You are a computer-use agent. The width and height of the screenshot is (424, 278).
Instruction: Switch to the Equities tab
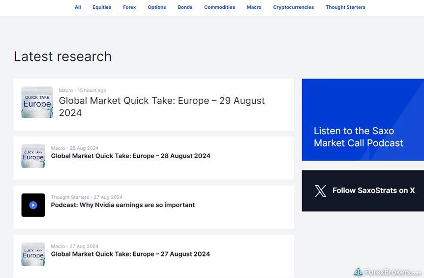coord(102,7)
